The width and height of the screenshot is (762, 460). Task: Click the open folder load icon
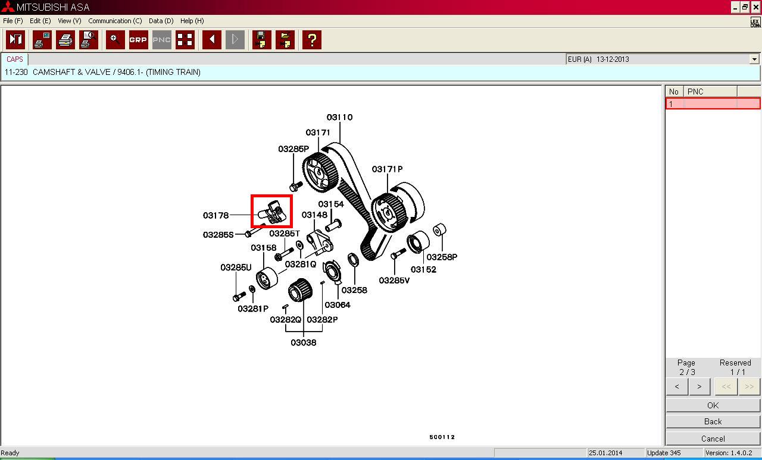(286, 40)
